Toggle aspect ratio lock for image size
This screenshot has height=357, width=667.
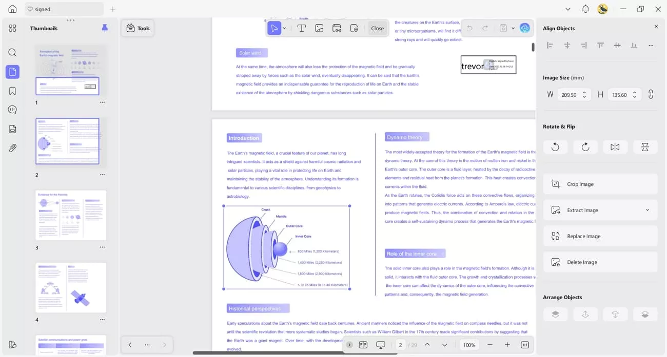(x=651, y=95)
